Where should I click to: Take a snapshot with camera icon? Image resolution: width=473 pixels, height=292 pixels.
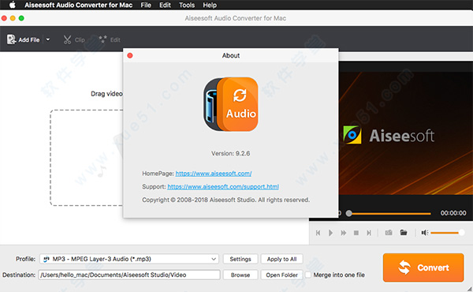coord(389,232)
